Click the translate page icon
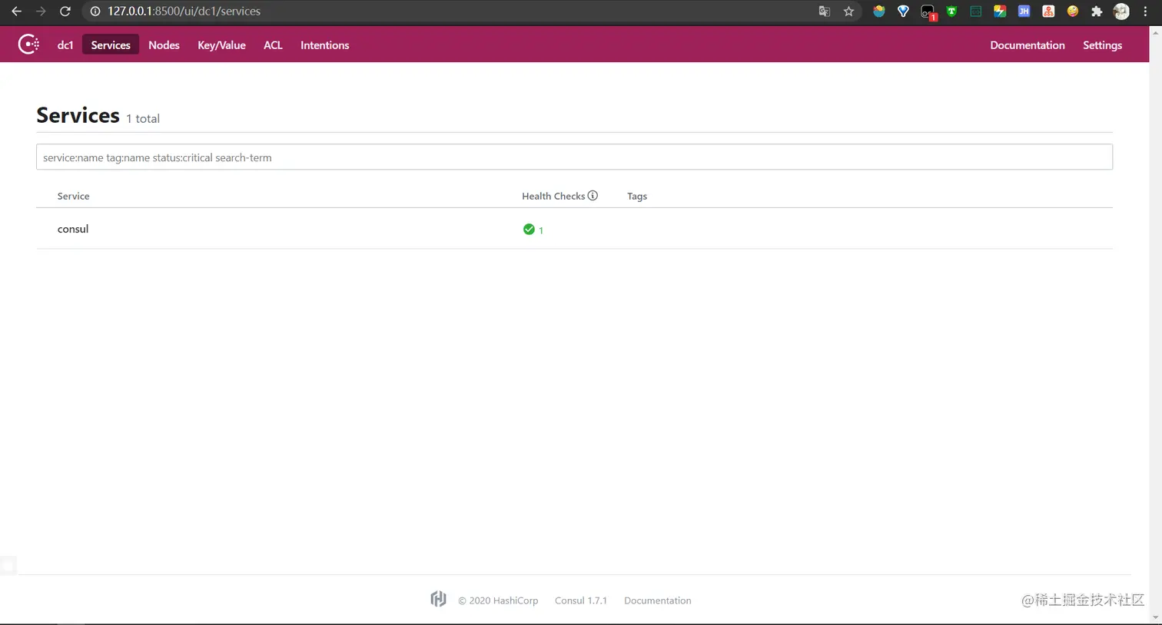Viewport: 1162px width, 625px height. point(824,12)
